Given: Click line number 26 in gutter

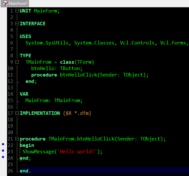Looking at the screenshot, I should [x=10, y=171].
